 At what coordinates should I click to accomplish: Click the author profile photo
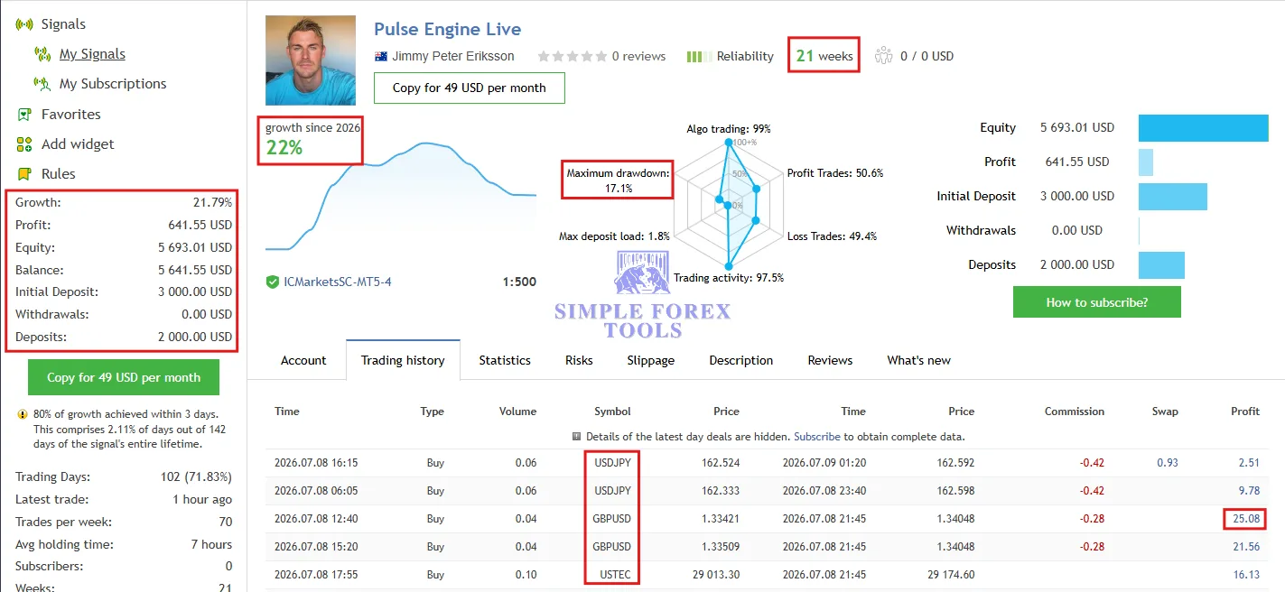(311, 60)
